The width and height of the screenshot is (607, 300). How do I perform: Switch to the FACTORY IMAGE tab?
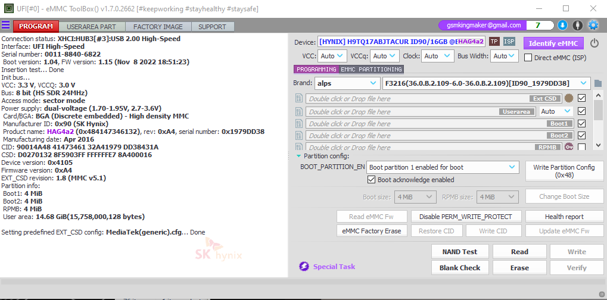coord(158,27)
